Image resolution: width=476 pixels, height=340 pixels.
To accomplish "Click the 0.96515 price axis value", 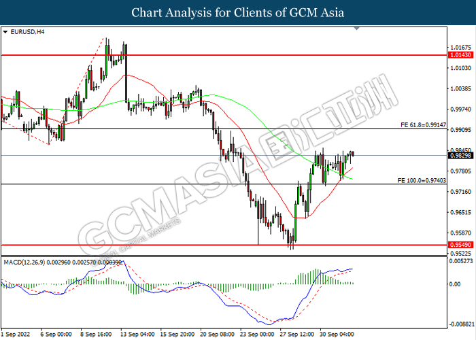I will 461,212.
